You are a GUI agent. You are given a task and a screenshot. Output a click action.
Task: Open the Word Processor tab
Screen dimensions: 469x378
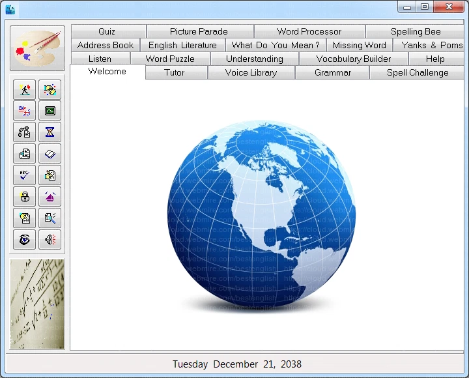click(x=309, y=31)
